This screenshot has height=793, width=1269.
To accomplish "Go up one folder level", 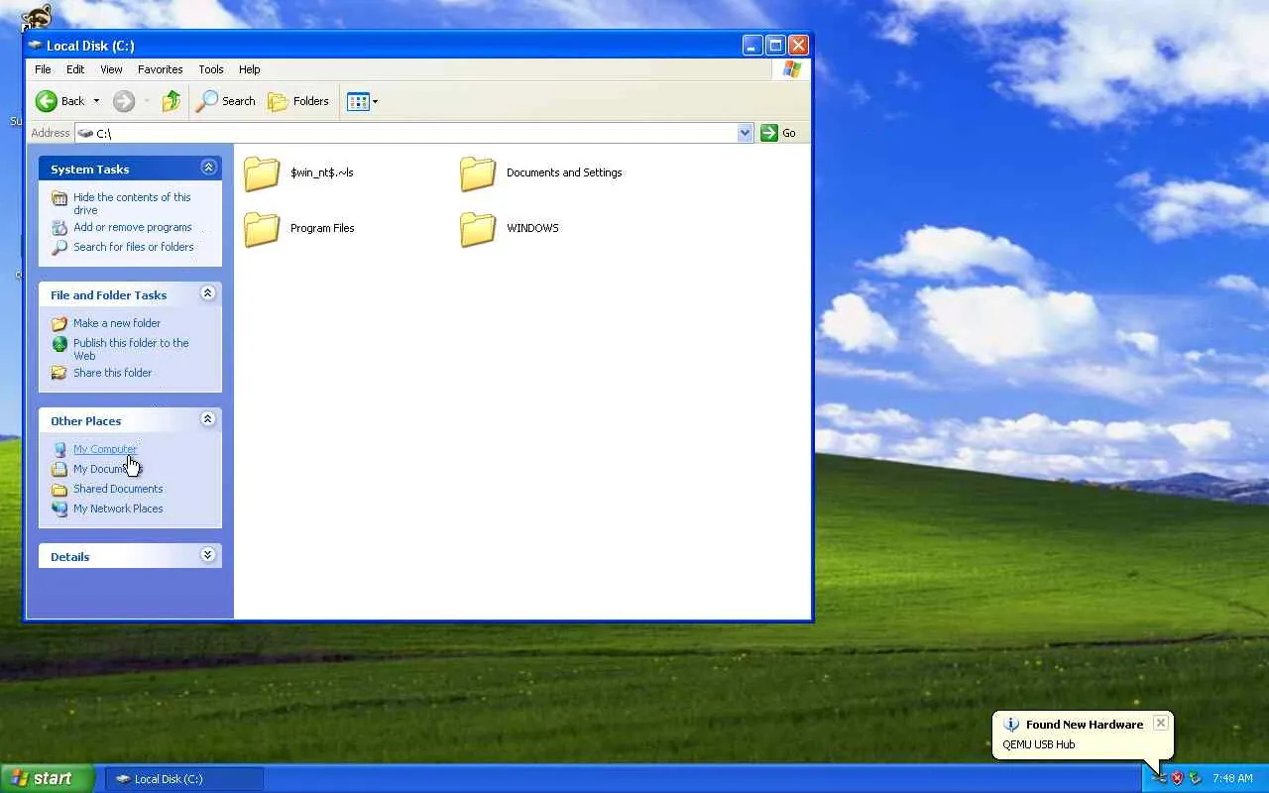I will click(x=172, y=101).
